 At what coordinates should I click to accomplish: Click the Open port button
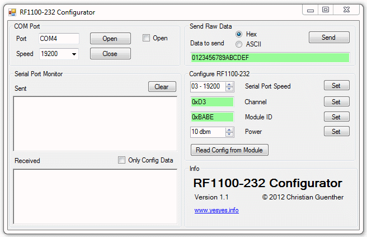pyautogui.click(x=110, y=39)
